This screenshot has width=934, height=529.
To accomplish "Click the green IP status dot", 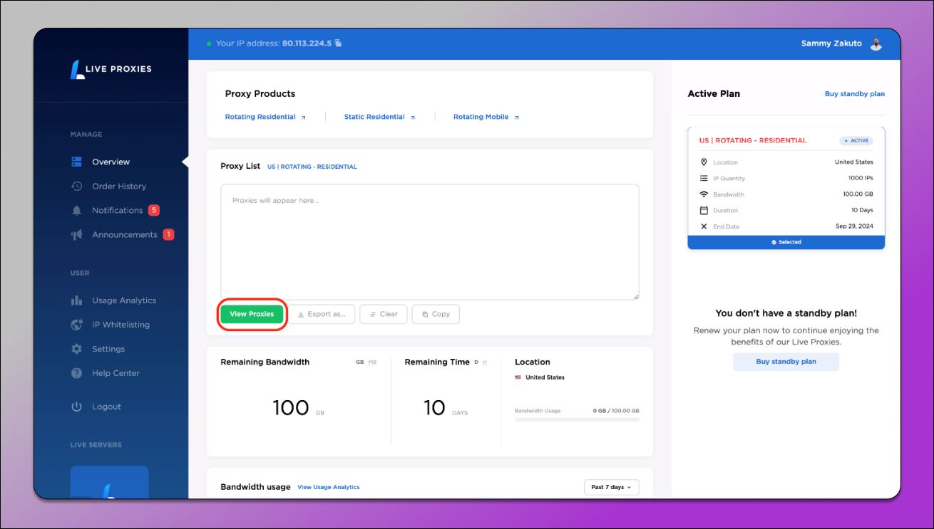I will [209, 43].
